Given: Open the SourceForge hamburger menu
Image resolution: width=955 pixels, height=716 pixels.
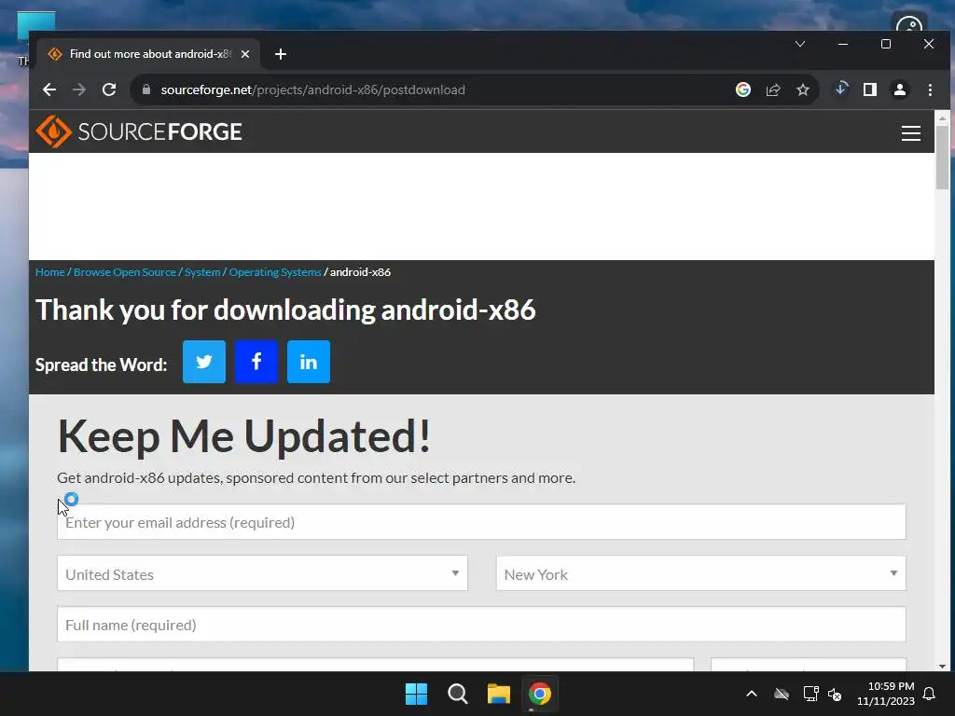Looking at the screenshot, I should coord(910,132).
